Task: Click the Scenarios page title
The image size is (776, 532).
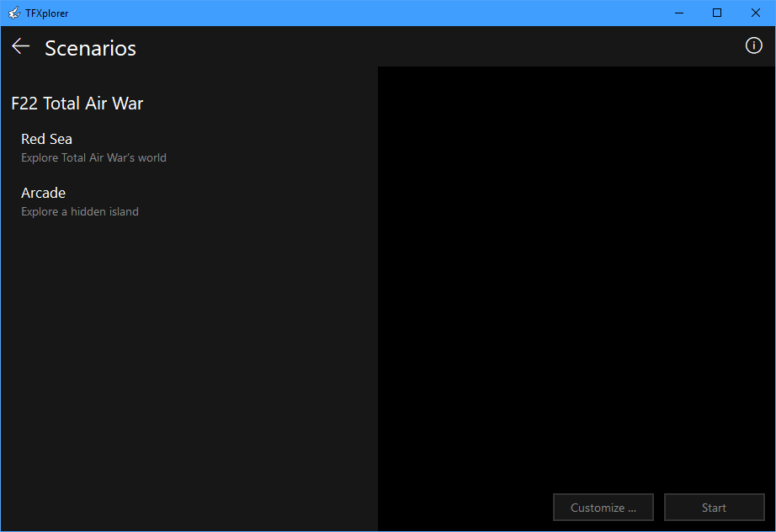Action: click(x=90, y=49)
